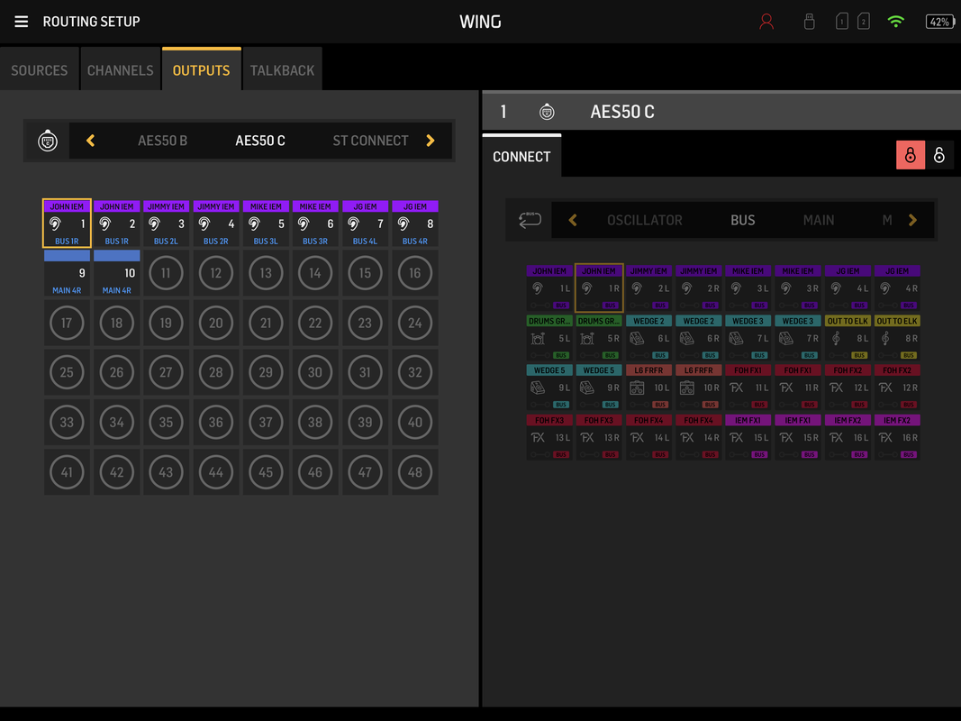Assign source WEDGE 5 9L bus
Screen dimensions: 961x721
[x=549, y=388]
